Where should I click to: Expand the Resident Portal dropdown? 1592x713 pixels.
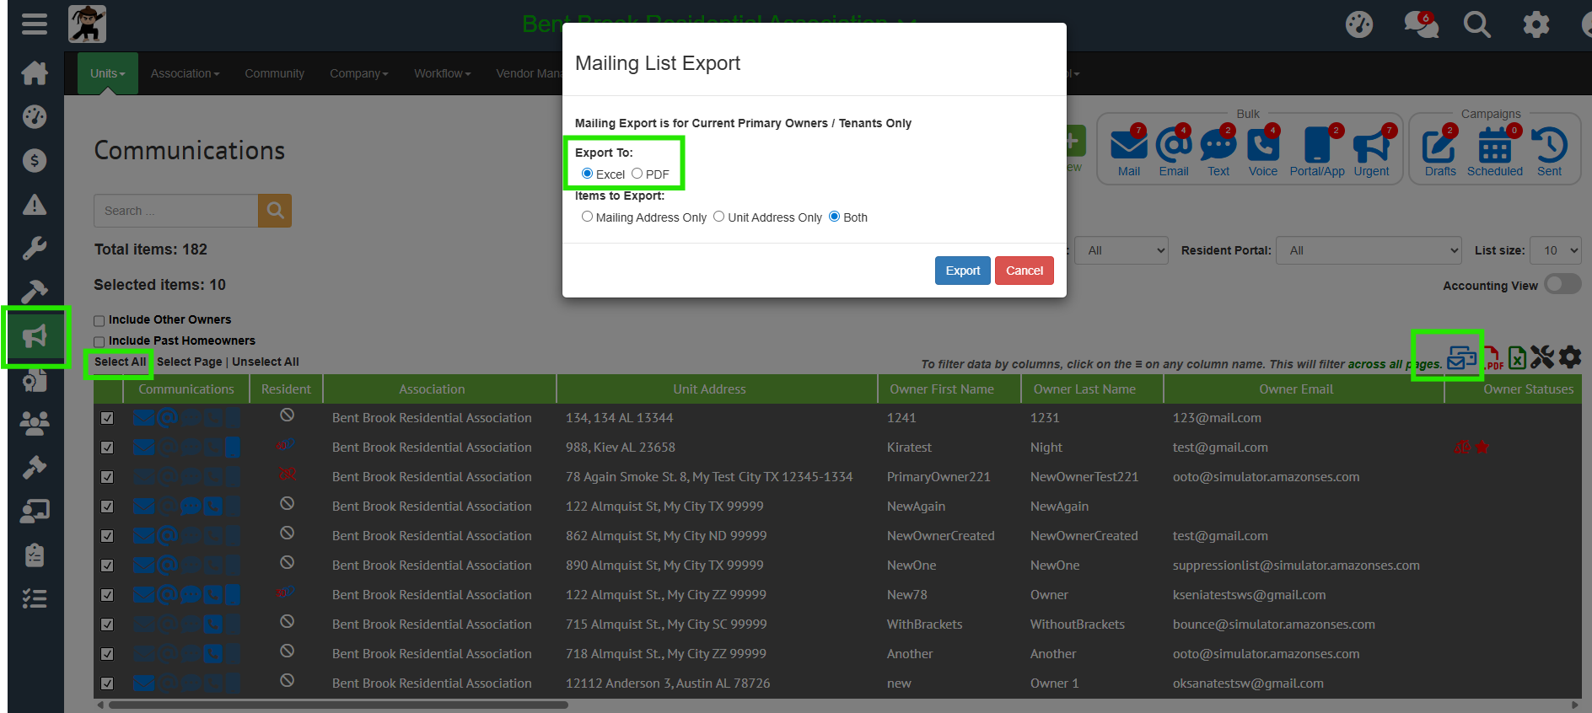point(1369,250)
